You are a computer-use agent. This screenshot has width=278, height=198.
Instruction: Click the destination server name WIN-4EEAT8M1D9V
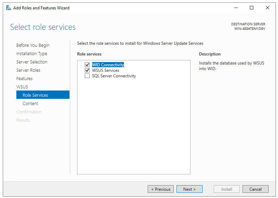(x=250, y=29)
